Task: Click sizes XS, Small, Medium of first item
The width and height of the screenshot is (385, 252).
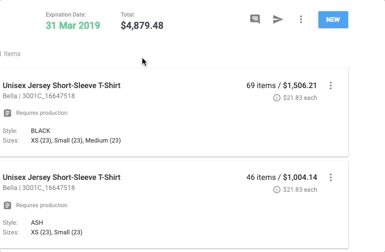Action: (x=76, y=140)
